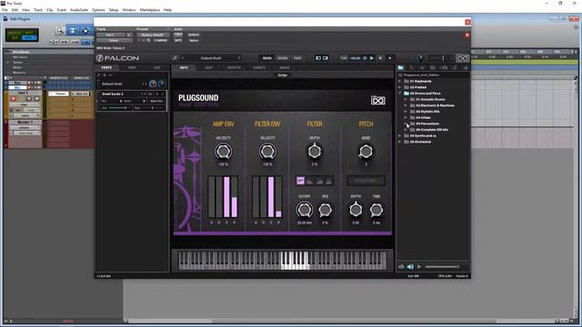Select the TREE tab

(x=132, y=68)
